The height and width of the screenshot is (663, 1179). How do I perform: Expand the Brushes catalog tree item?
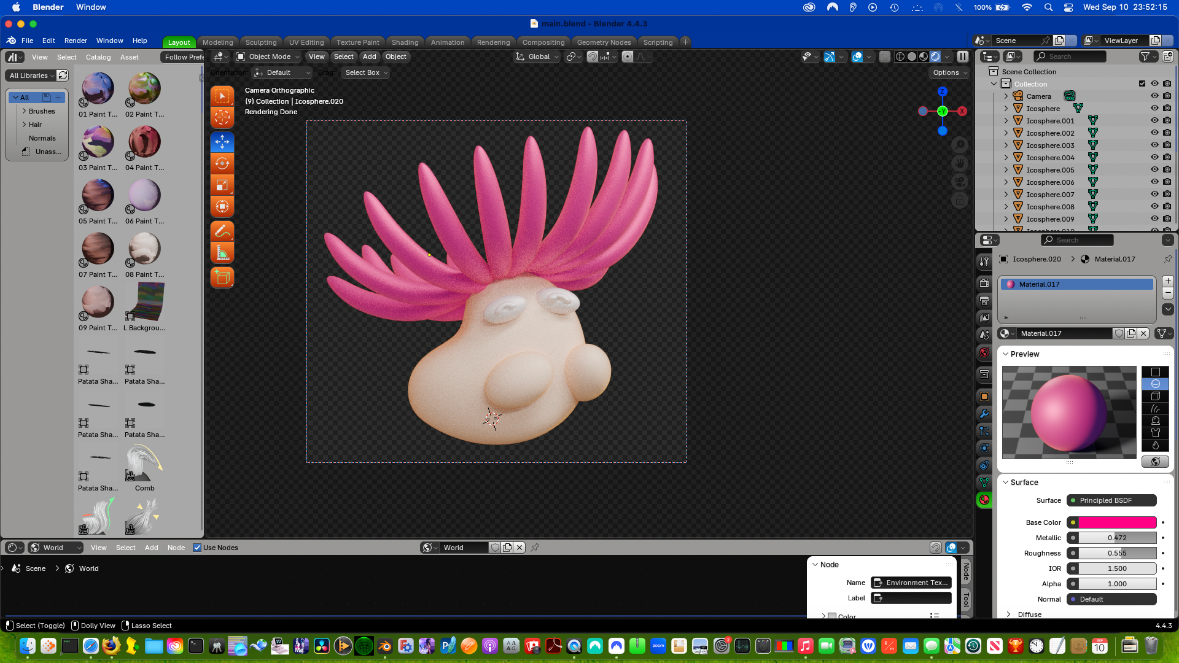coord(24,111)
